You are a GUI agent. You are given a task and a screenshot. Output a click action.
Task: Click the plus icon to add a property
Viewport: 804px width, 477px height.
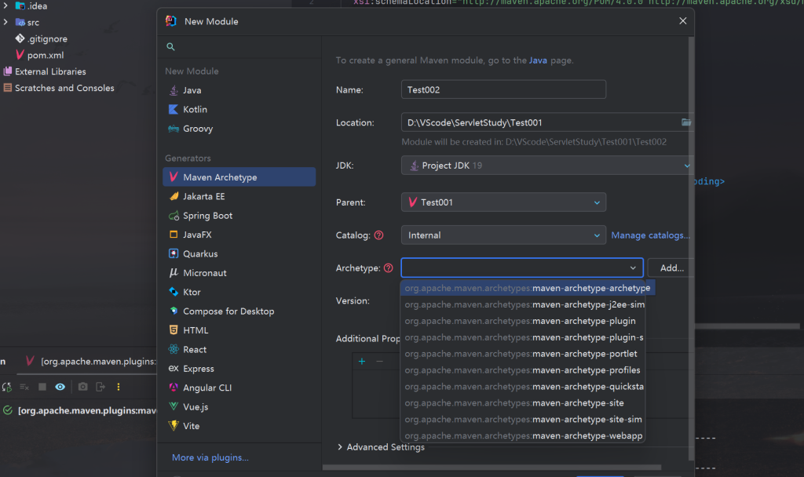click(x=362, y=362)
